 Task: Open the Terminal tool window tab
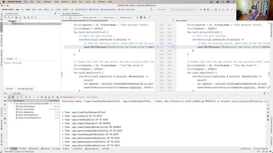click(46, 149)
